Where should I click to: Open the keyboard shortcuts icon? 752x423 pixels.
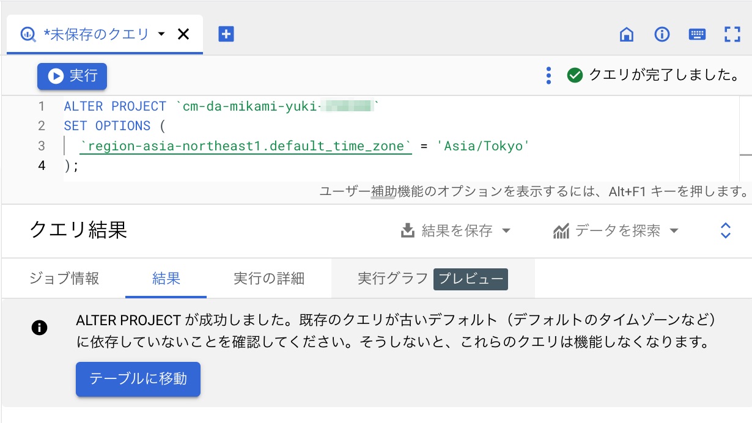(697, 34)
